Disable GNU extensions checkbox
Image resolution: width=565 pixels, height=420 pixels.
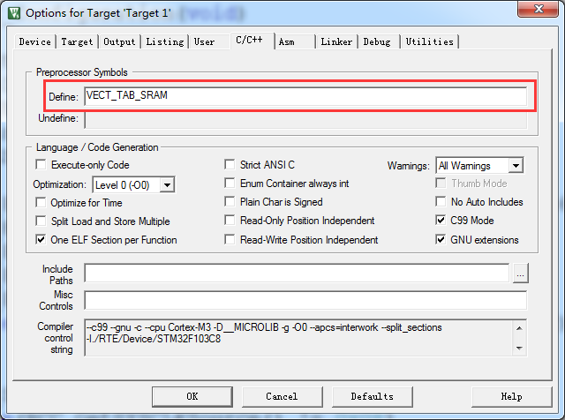click(x=441, y=239)
